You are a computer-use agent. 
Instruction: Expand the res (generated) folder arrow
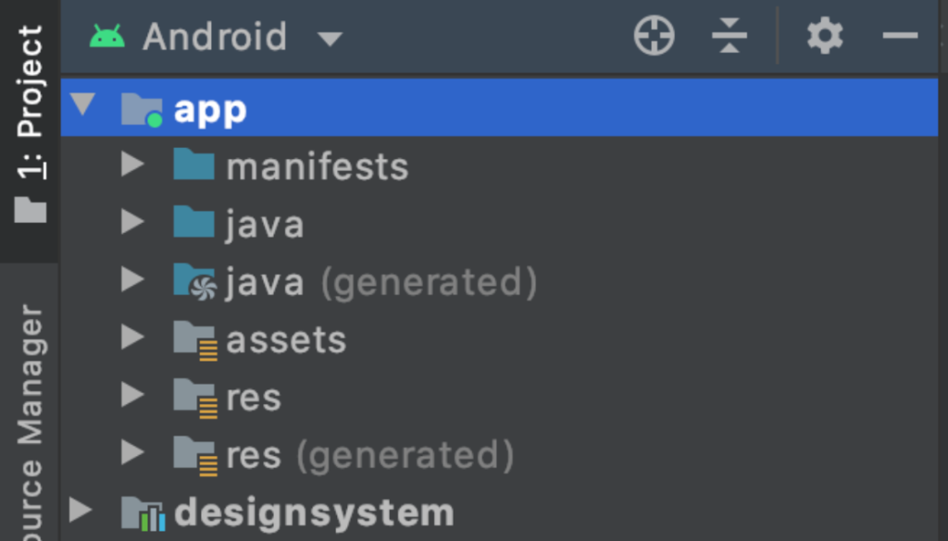click(132, 452)
